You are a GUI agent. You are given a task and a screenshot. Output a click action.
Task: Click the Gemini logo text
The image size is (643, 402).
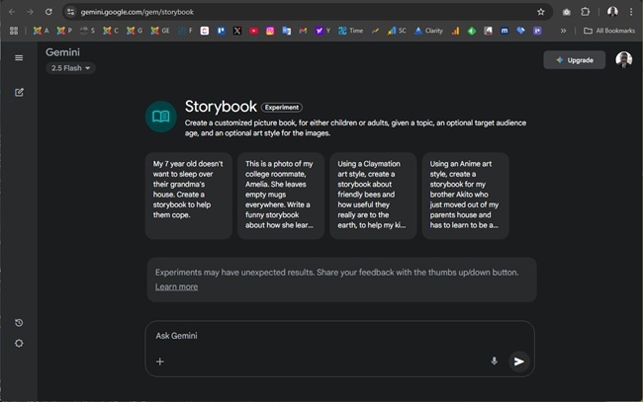click(62, 52)
